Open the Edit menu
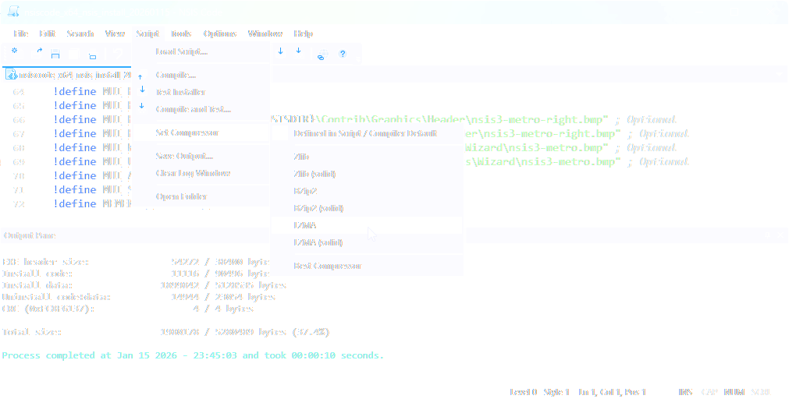 click(48, 34)
